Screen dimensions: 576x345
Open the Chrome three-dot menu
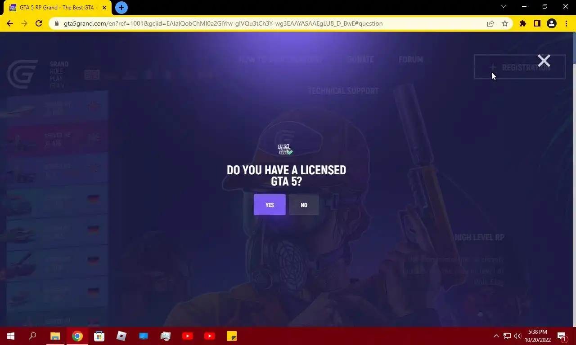pyautogui.click(x=566, y=23)
